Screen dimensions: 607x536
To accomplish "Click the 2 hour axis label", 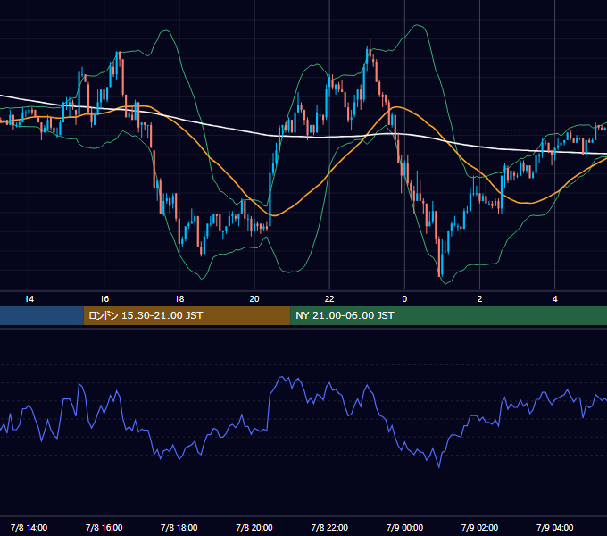I will pos(479,299).
